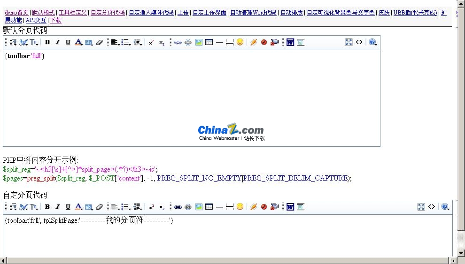Insert hyperlink in custom pagination editor

178,207
